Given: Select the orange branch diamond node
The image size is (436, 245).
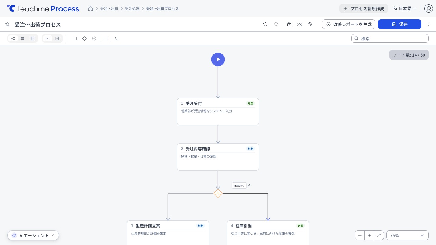Looking at the screenshot, I should [218, 193].
